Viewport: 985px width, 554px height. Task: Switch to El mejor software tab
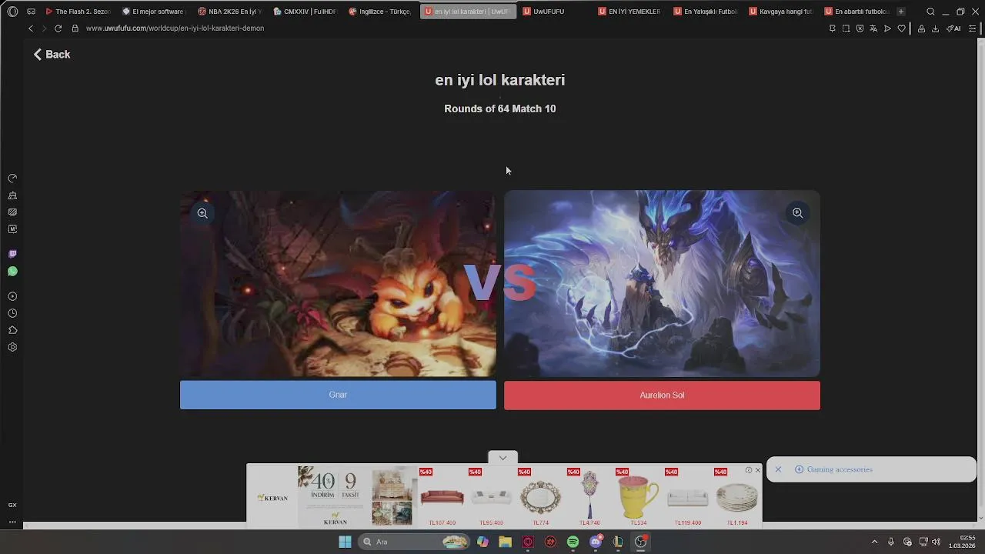coord(153,12)
